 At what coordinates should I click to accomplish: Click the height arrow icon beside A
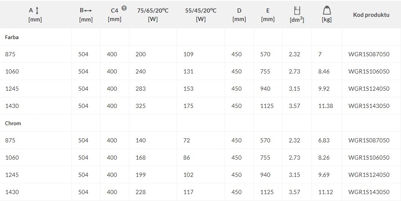tap(37, 11)
